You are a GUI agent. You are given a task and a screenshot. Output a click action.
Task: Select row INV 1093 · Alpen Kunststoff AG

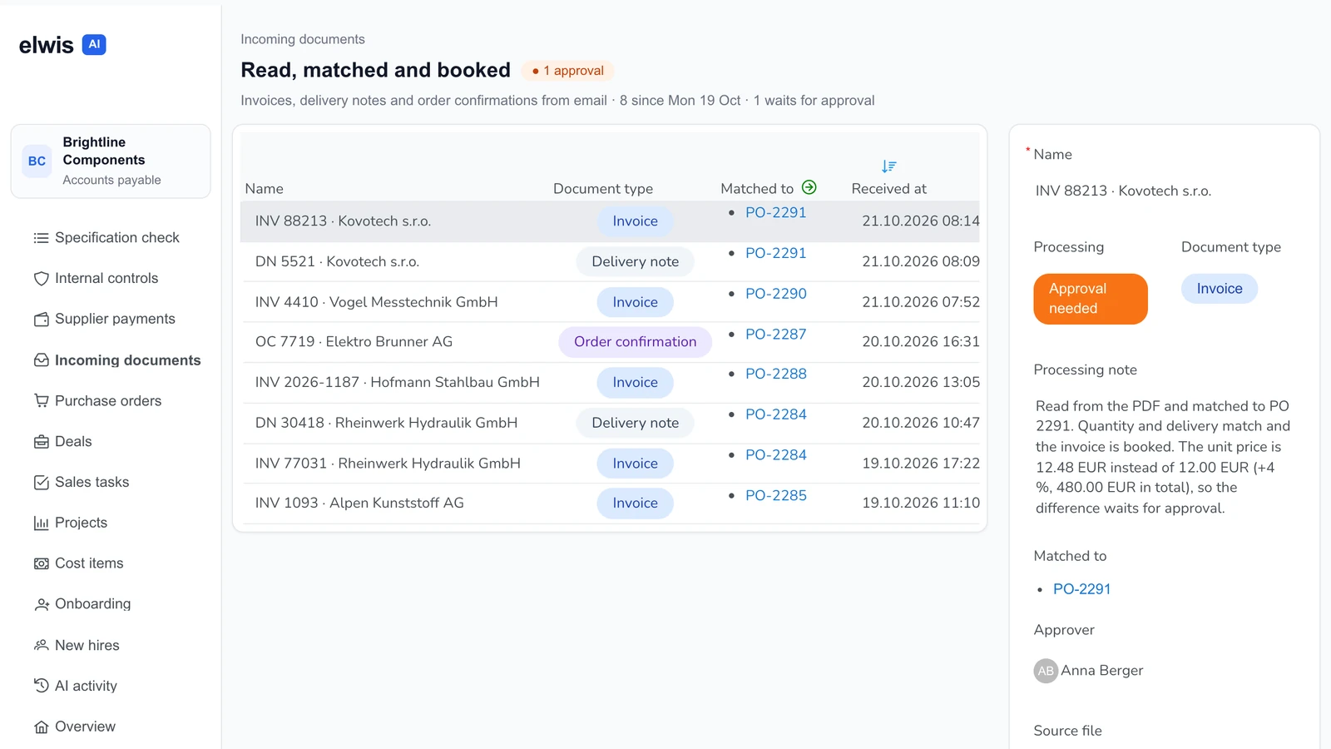click(610, 503)
